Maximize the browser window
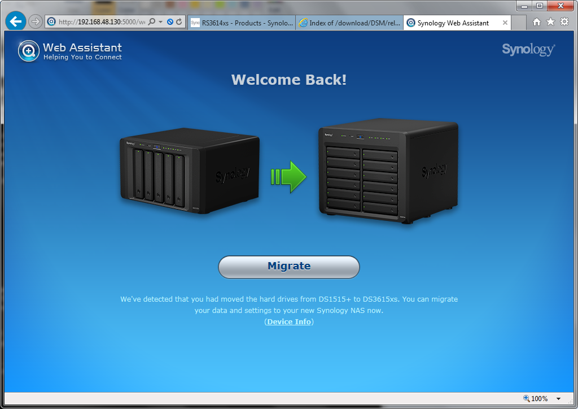 540,6
